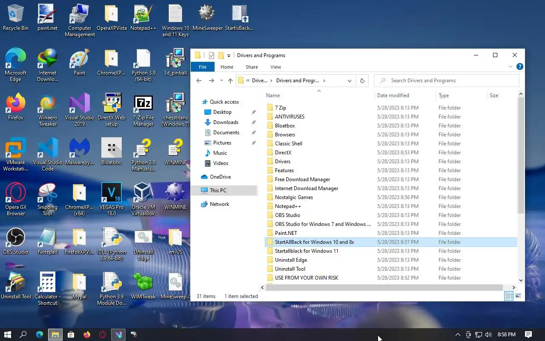Viewport: 545px width, 341px height.
Task: Open the Home ribbon tab
Action: click(x=227, y=67)
